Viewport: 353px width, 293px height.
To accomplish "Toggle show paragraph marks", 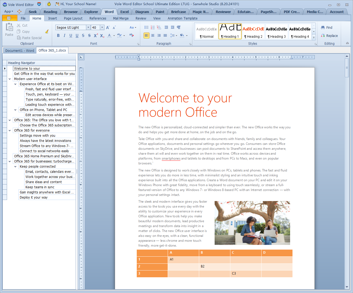I will (x=179, y=27).
